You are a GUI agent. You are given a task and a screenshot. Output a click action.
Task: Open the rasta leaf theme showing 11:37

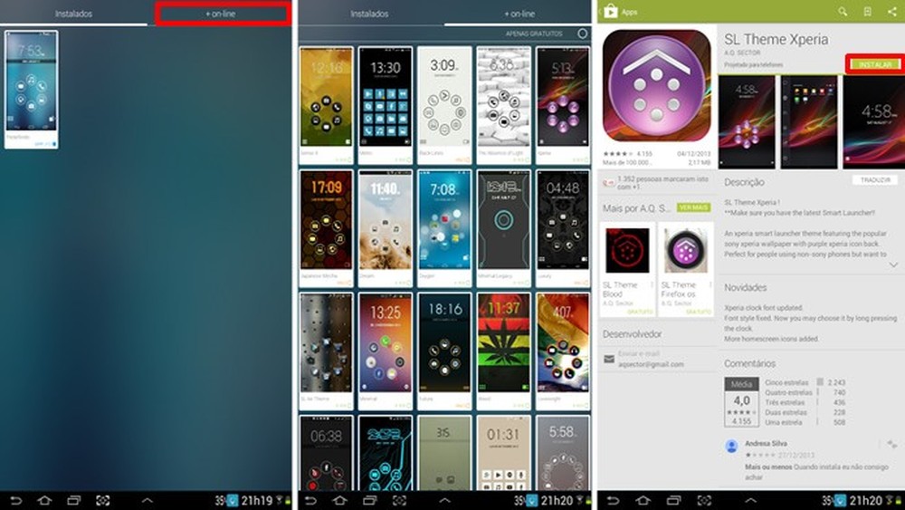pyautogui.click(x=503, y=351)
